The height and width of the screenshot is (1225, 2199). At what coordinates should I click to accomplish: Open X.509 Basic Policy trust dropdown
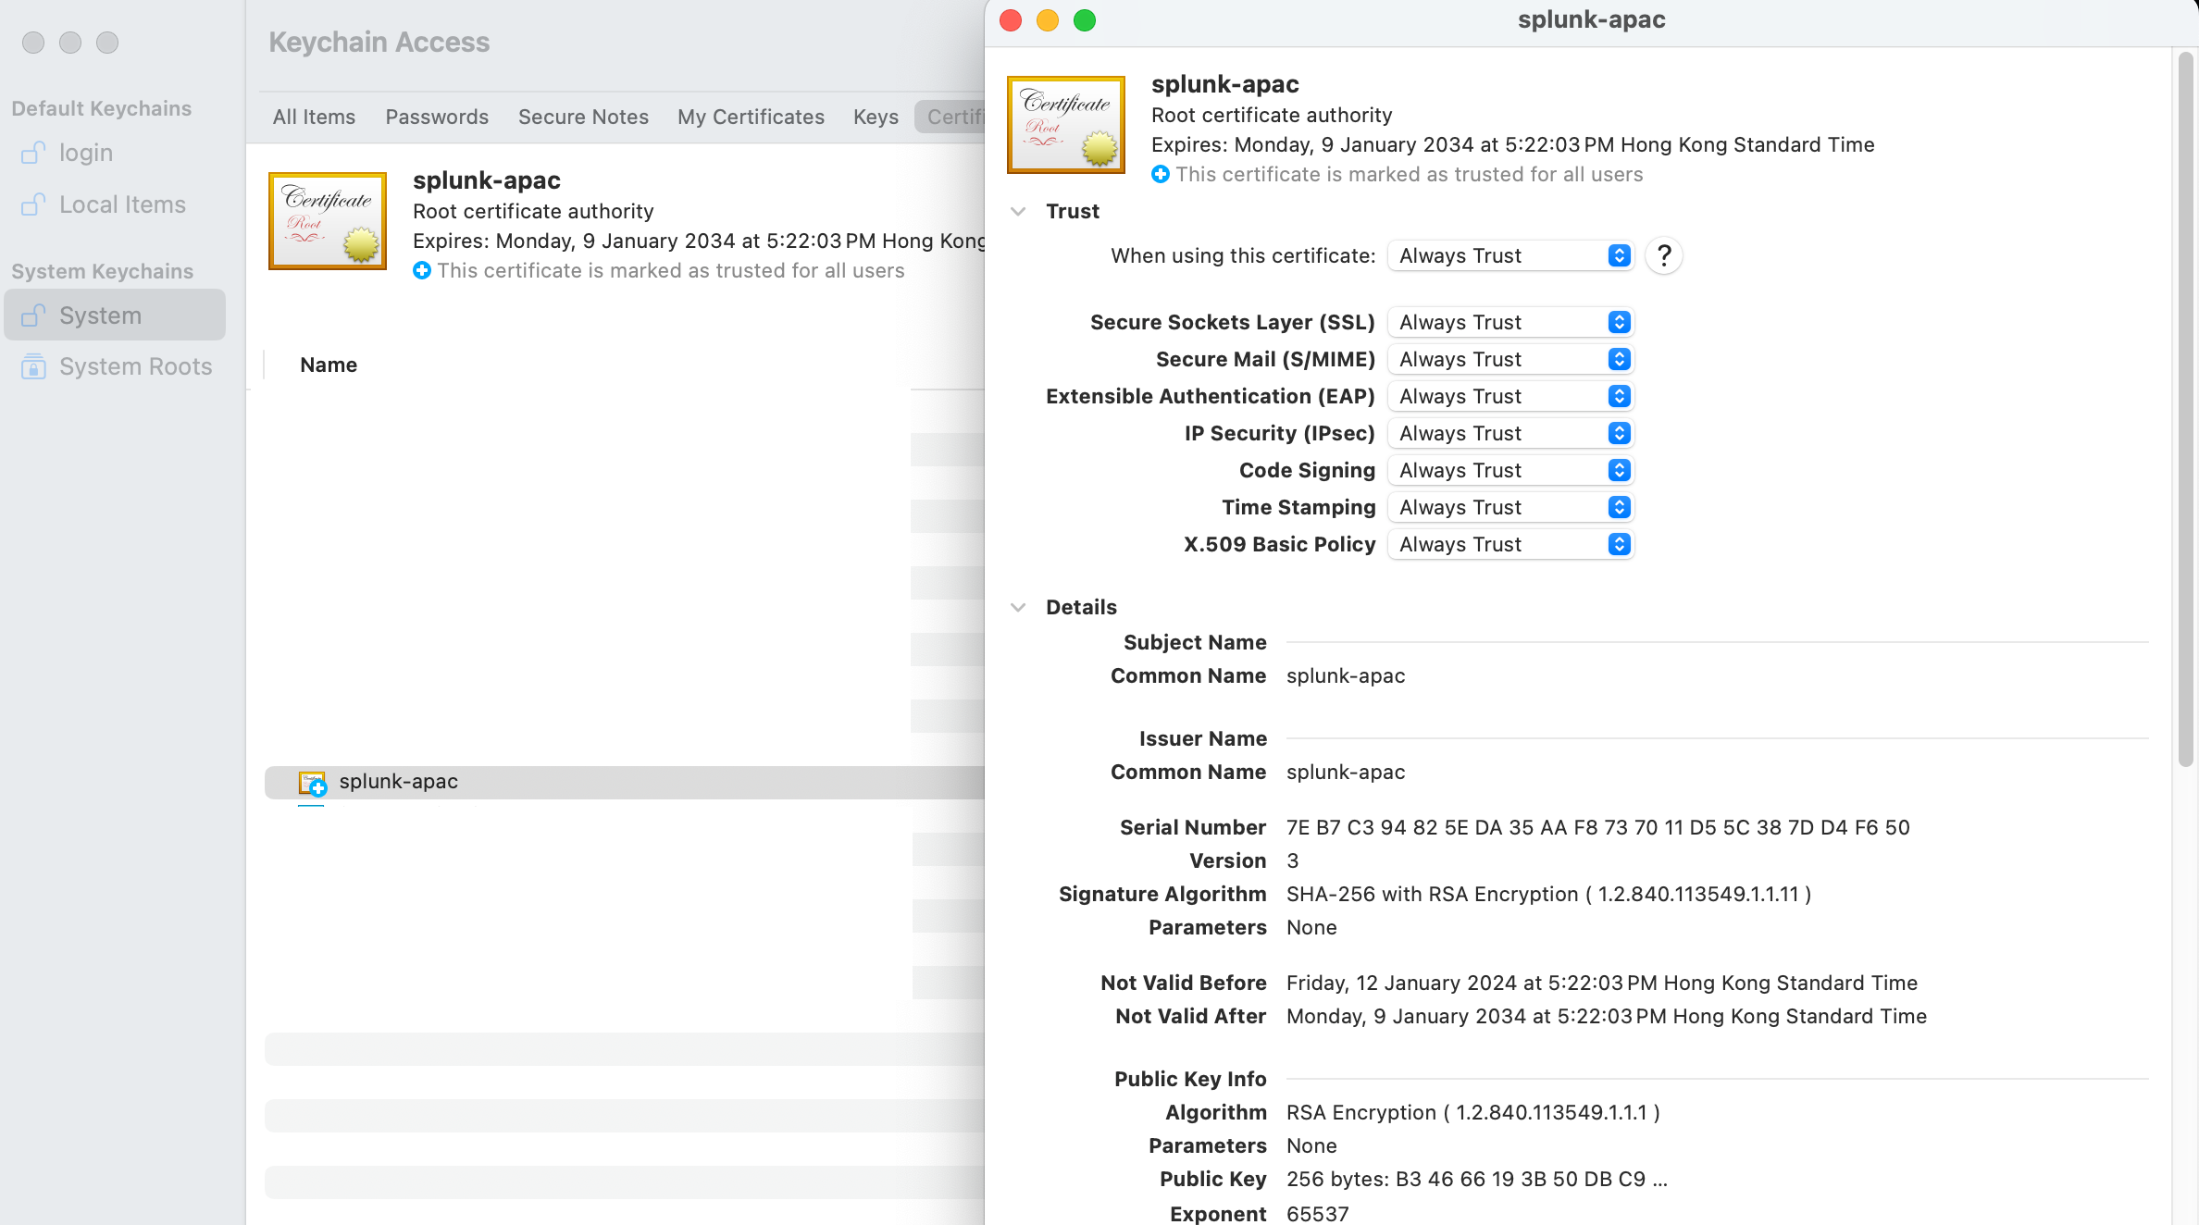1510,544
